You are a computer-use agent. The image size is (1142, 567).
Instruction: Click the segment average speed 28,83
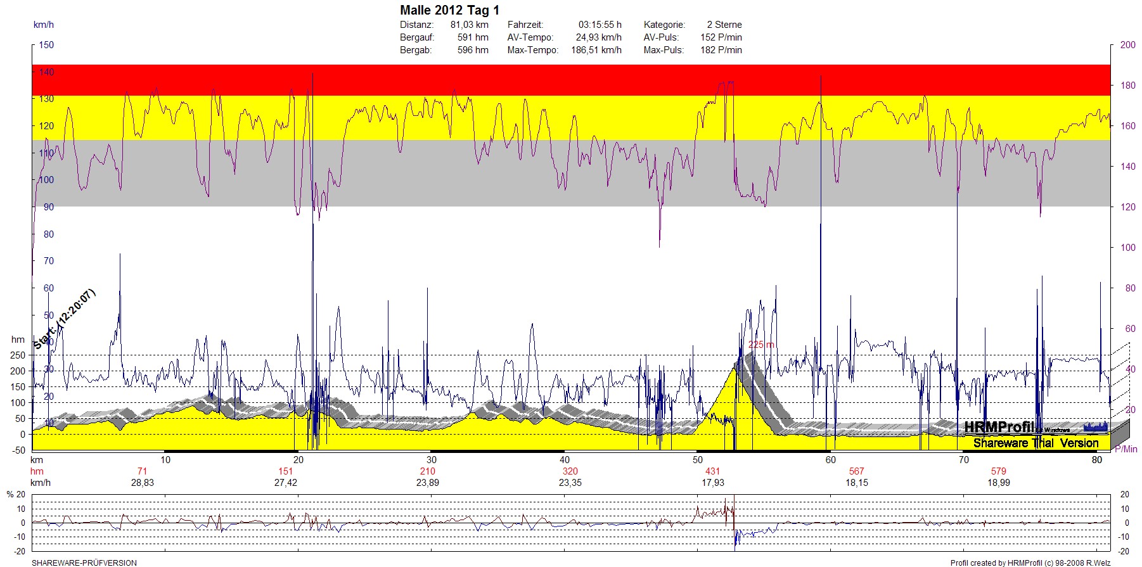pyautogui.click(x=143, y=483)
